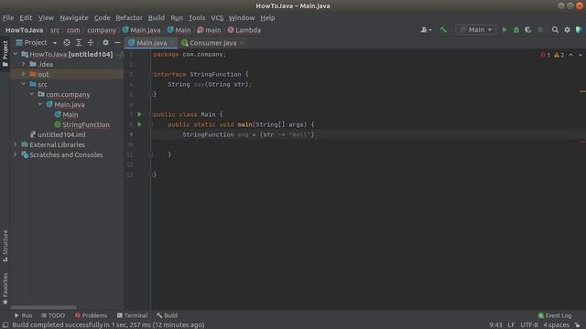This screenshot has height=329, width=586.
Task: Run main method via gutter arrow line 8
Action: [x=139, y=124]
